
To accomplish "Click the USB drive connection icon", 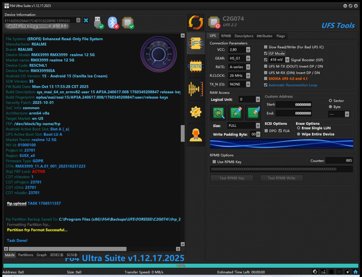I will [x=98, y=23].
